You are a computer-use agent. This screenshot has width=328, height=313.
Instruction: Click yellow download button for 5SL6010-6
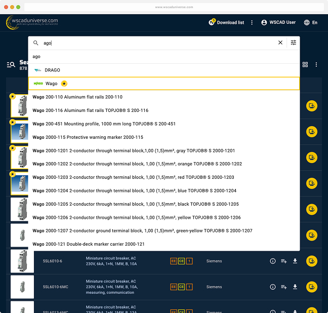click(x=312, y=261)
